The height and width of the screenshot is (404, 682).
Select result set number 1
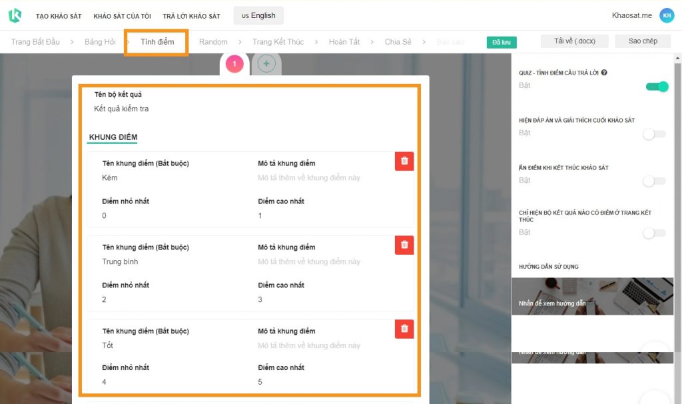[234, 64]
